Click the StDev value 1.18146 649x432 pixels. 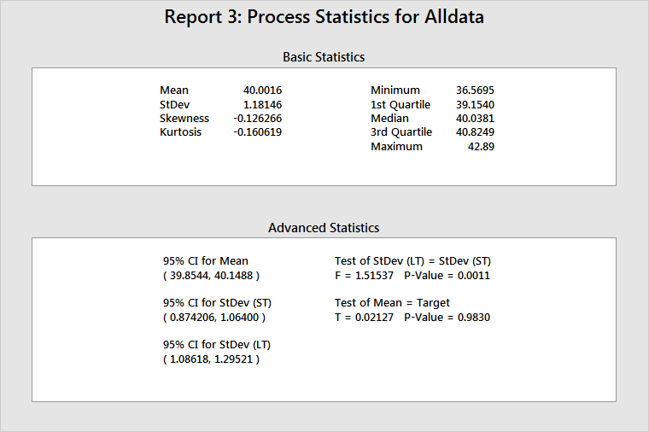[x=262, y=104]
